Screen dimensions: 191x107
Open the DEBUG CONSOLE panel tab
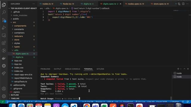pyautogui.click(x=73, y=69)
